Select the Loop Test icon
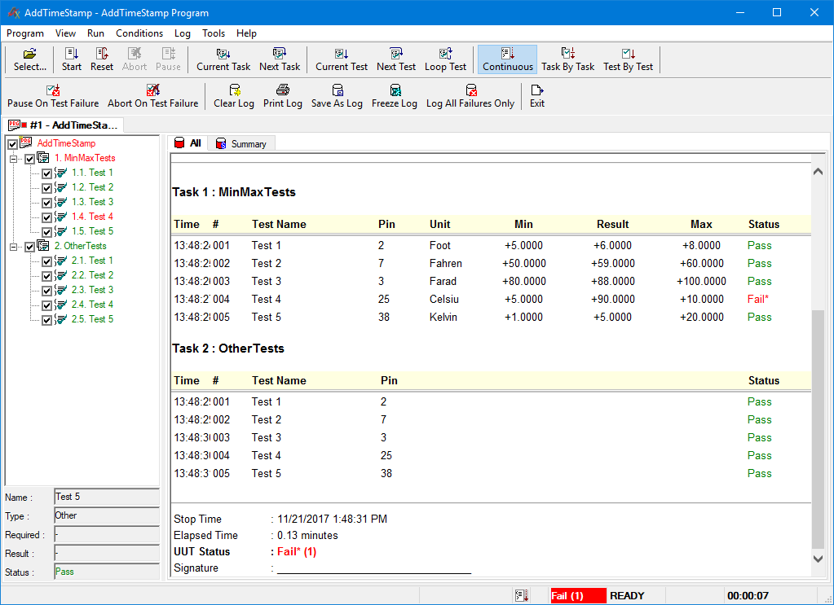The image size is (834, 605). point(445,59)
